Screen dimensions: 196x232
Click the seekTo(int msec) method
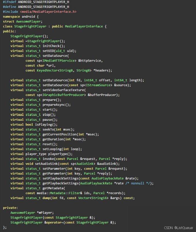[x=59, y=129]
